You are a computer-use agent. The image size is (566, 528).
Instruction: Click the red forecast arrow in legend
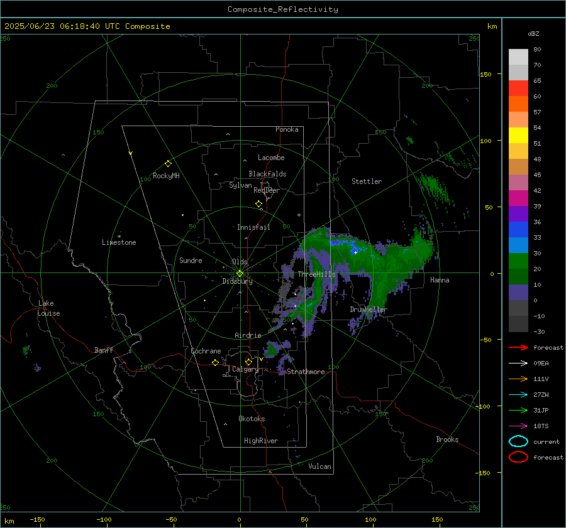point(518,347)
